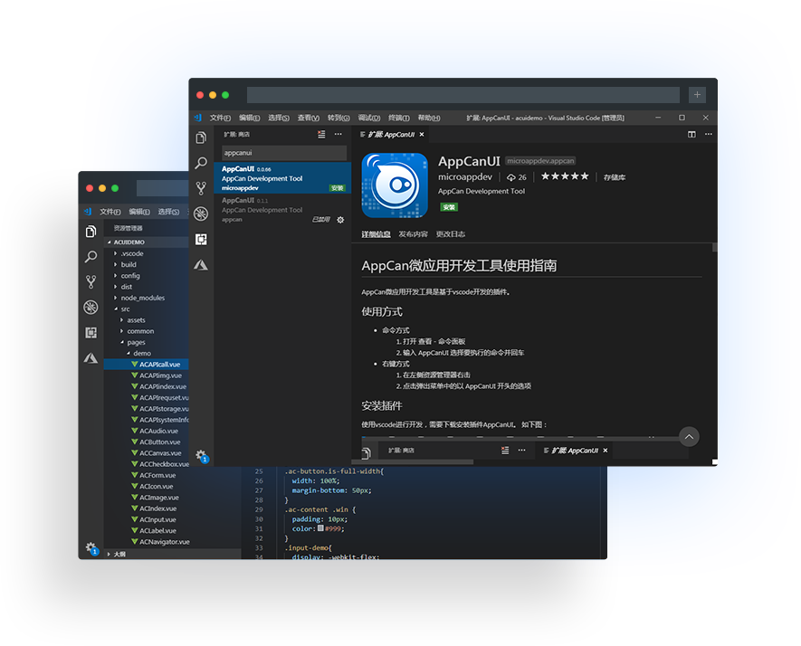Expand the assets folder
Viewport: 801px width, 646px height.
tap(121, 320)
